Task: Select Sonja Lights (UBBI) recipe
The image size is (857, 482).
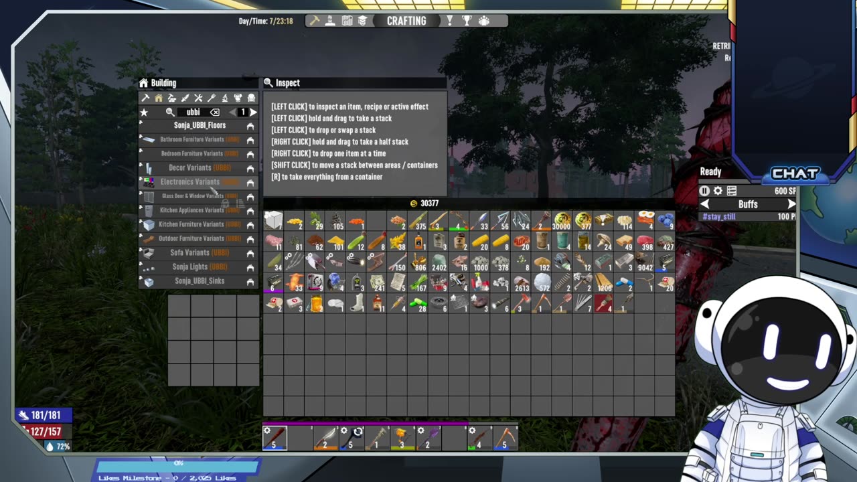Action: [x=199, y=266]
